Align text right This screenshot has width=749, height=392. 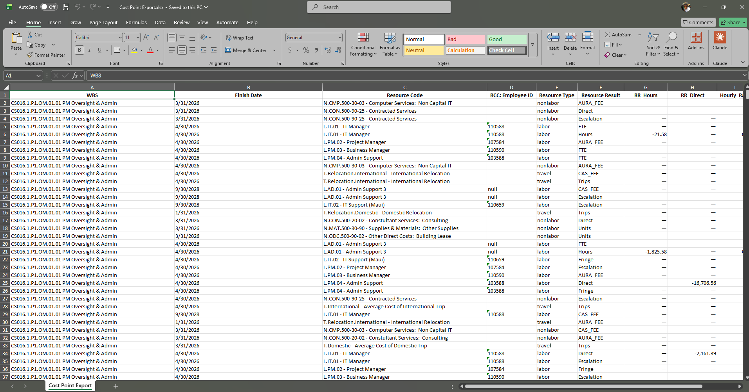192,50
